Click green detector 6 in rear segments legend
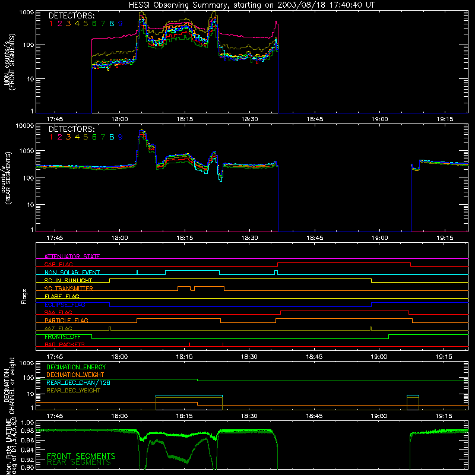The width and height of the screenshot is (475, 475). [94, 137]
